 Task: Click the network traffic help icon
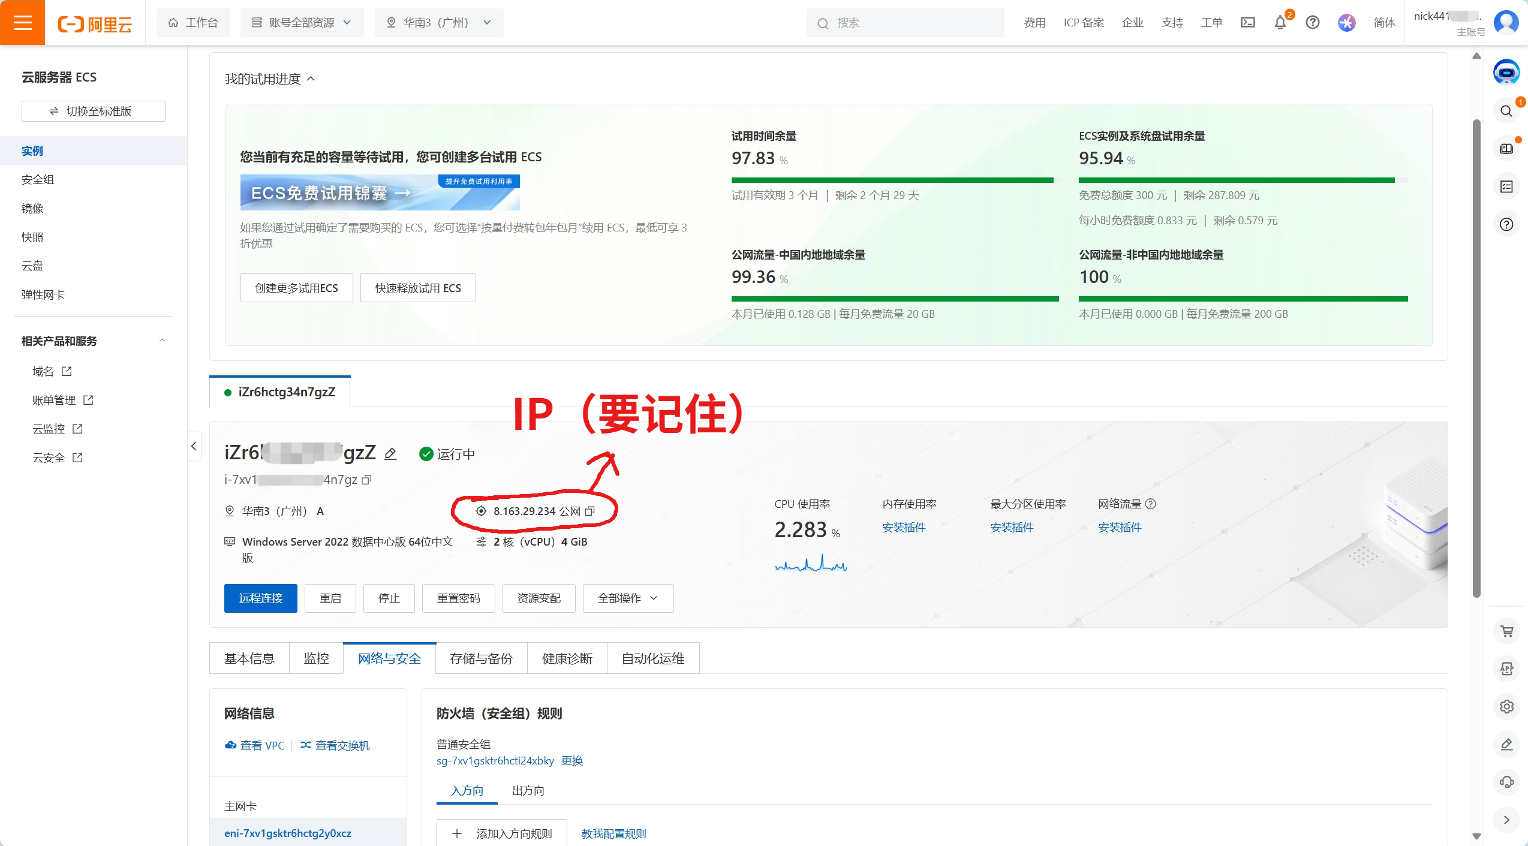(1151, 504)
